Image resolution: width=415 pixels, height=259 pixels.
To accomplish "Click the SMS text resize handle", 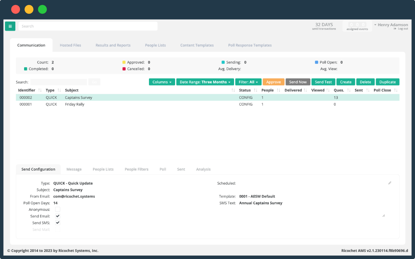I will coord(383,215).
